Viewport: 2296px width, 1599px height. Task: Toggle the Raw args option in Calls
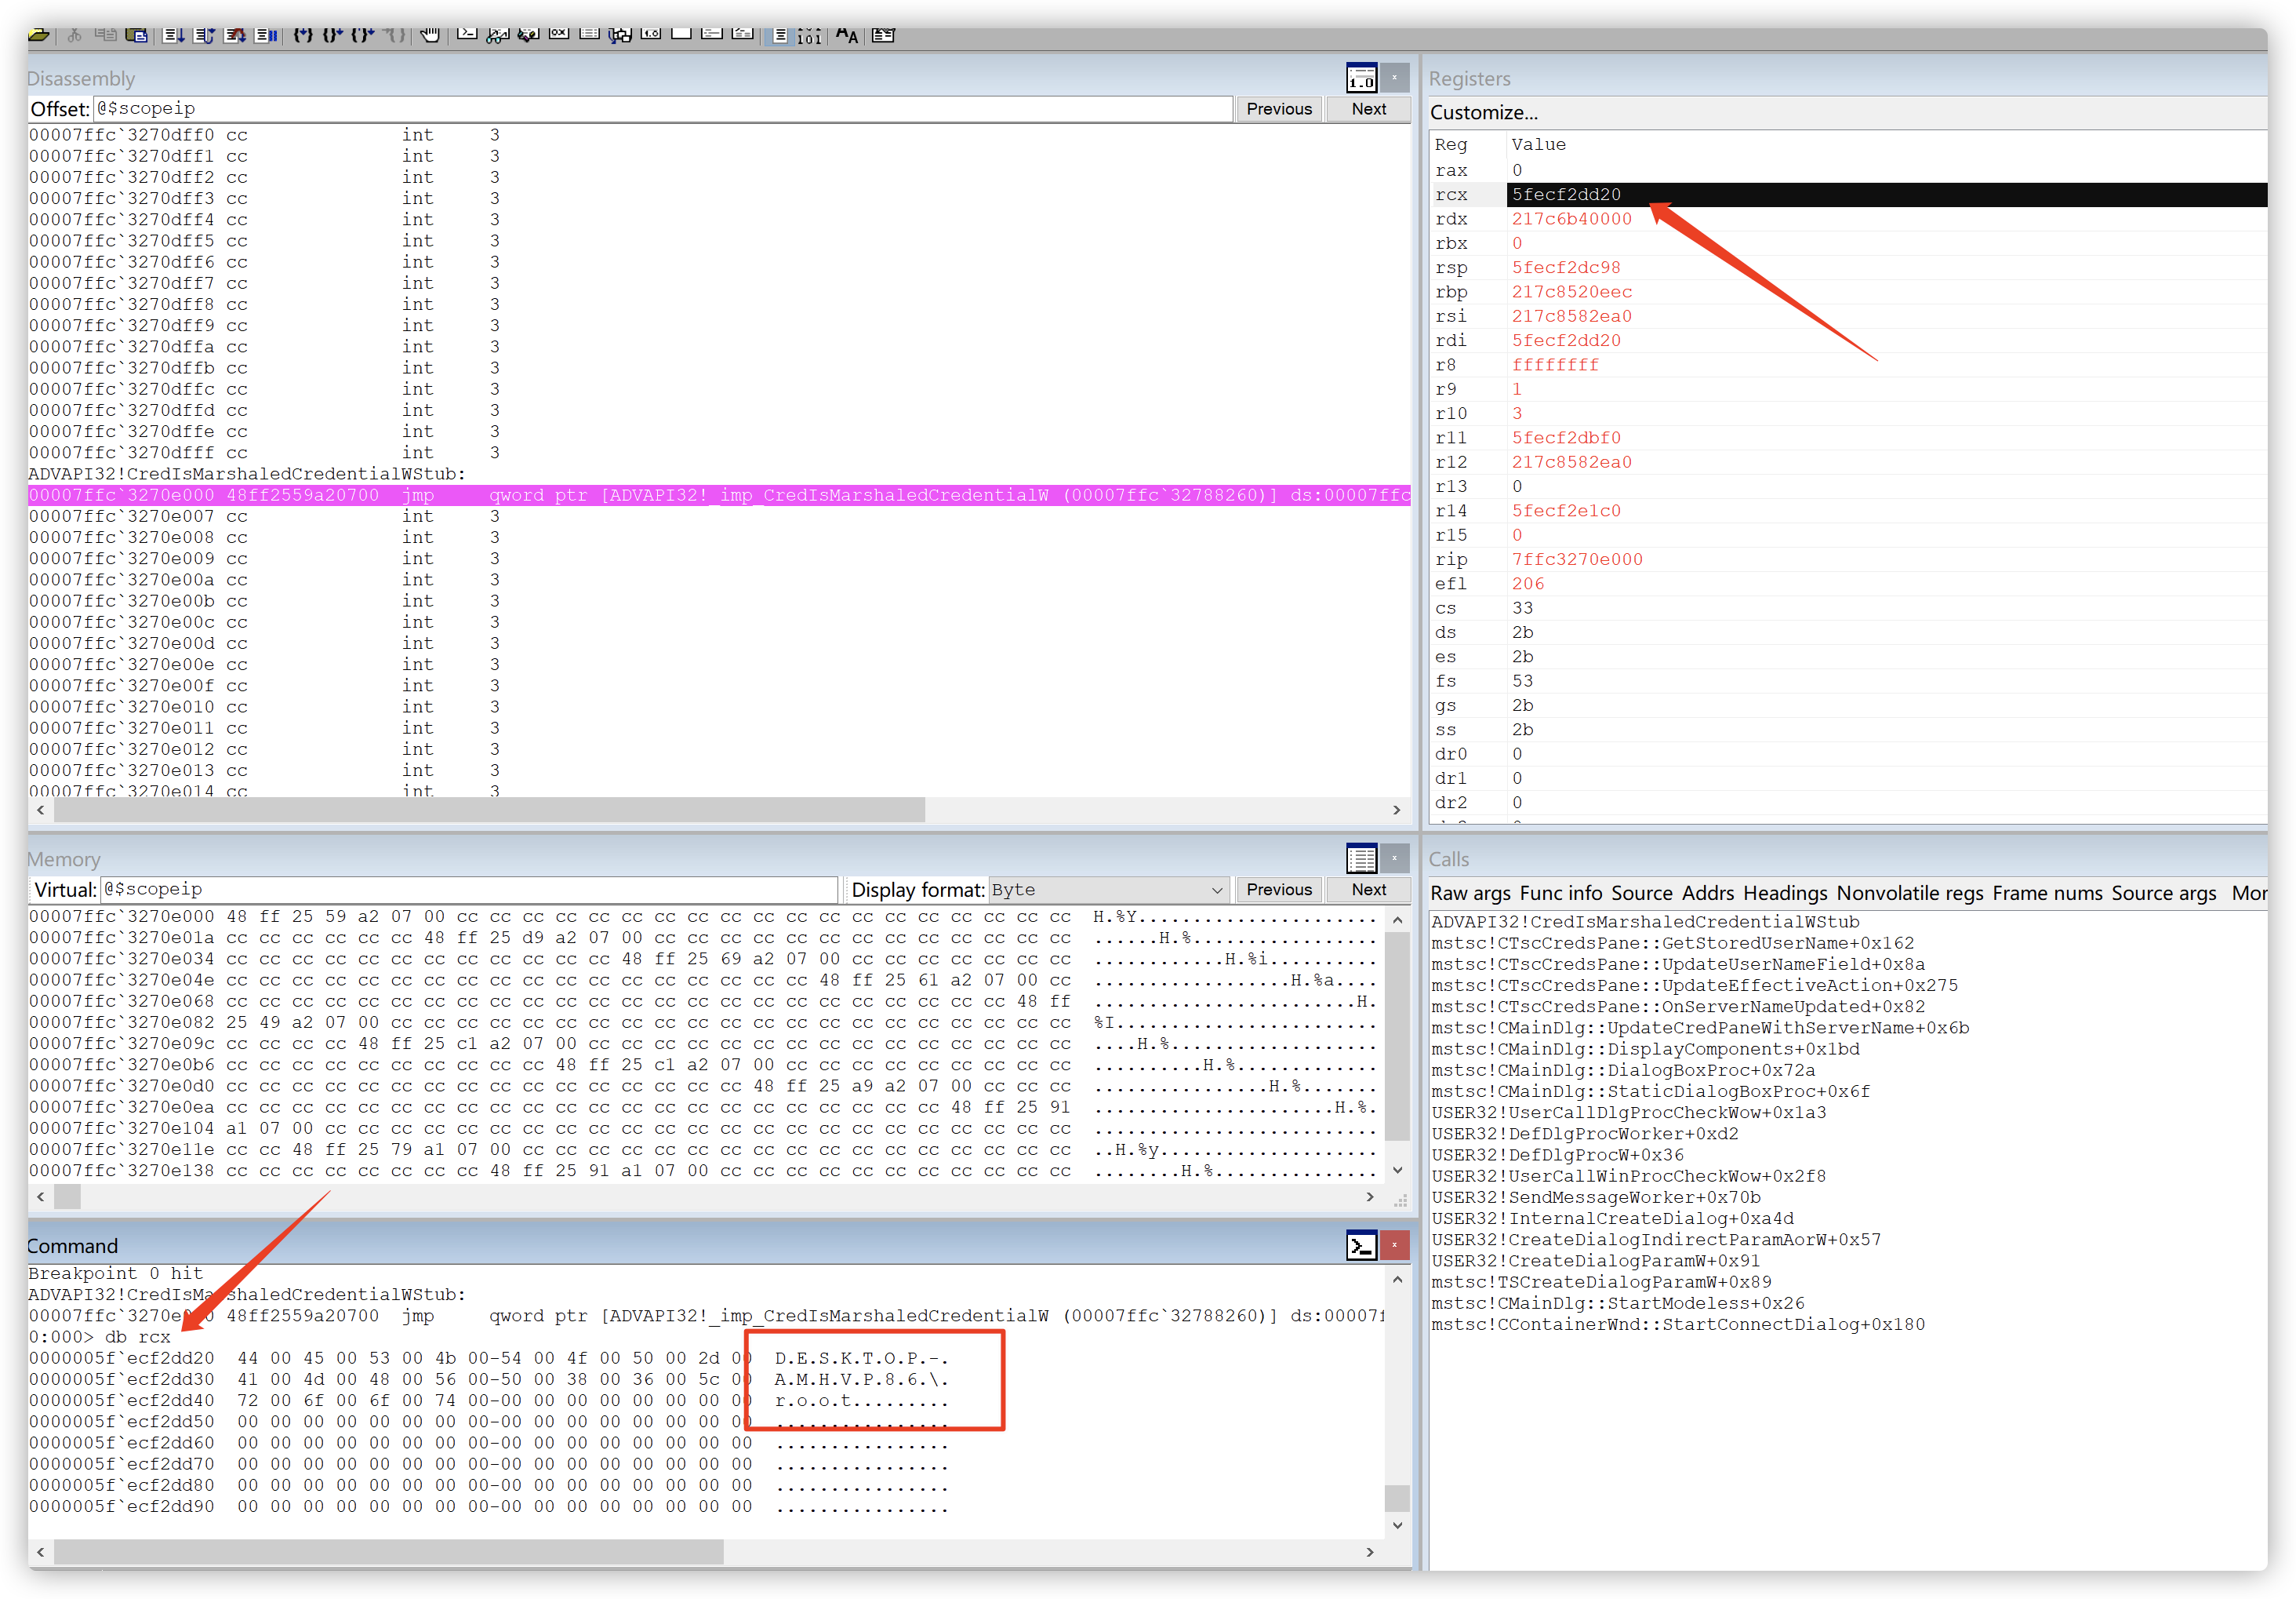point(1470,893)
